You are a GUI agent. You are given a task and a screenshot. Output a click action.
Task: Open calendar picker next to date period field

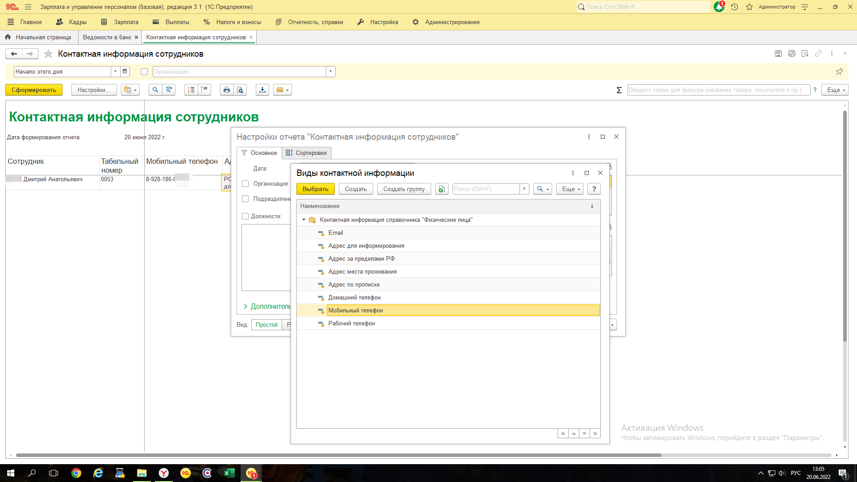pyautogui.click(x=125, y=71)
